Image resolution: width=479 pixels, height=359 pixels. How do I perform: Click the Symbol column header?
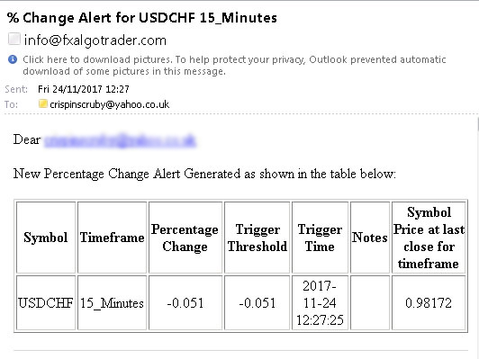(46, 238)
